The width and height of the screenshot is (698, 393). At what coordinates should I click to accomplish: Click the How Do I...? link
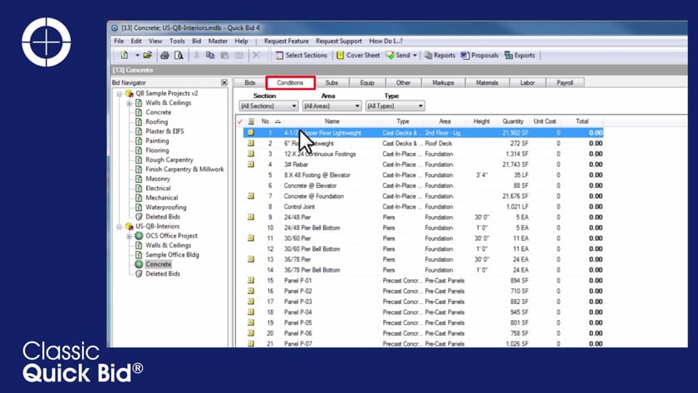point(386,41)
